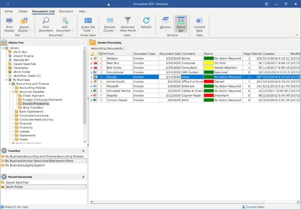Sort by Document Type column header
This screenshot has width=301, height=210.
coord(146,53)
